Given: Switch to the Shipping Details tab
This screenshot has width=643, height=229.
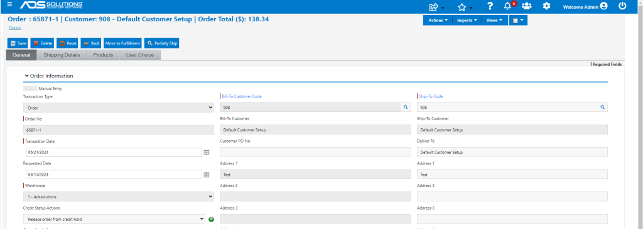Looking at the screenshot, I should pos(62,55).
